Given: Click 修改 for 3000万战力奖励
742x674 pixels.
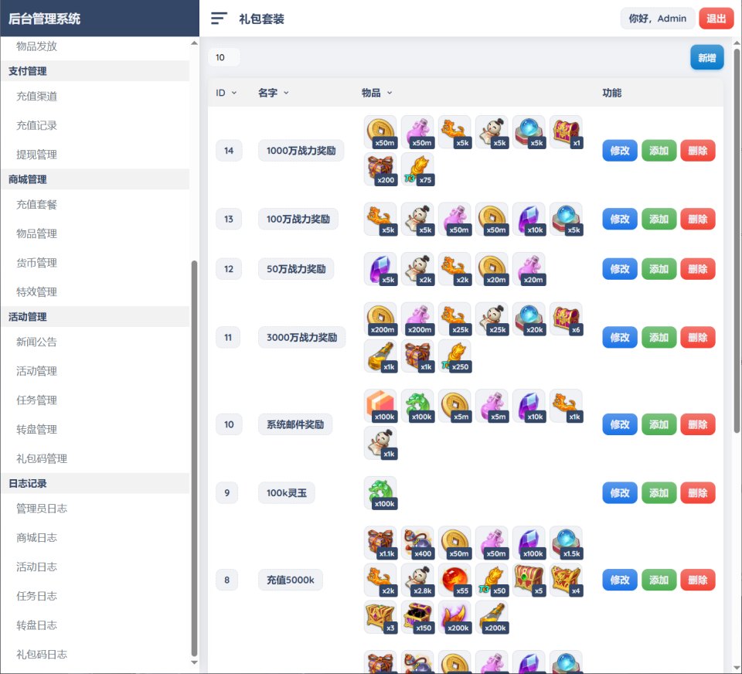Looking at the screenshot, I should click(619, 338).
